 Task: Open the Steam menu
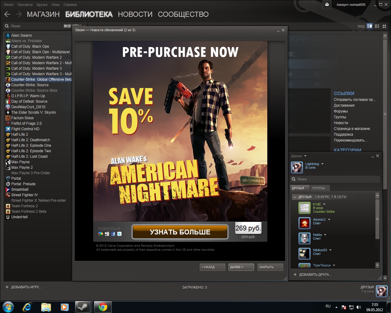(9, 5)
